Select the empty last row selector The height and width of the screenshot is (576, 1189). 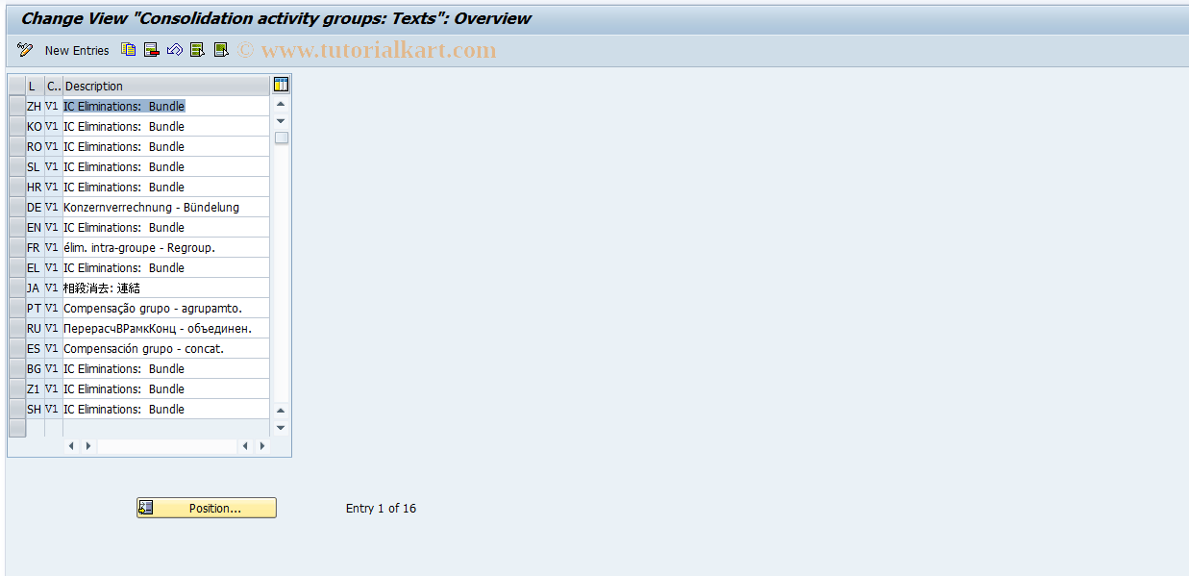(x=17, y=428)
